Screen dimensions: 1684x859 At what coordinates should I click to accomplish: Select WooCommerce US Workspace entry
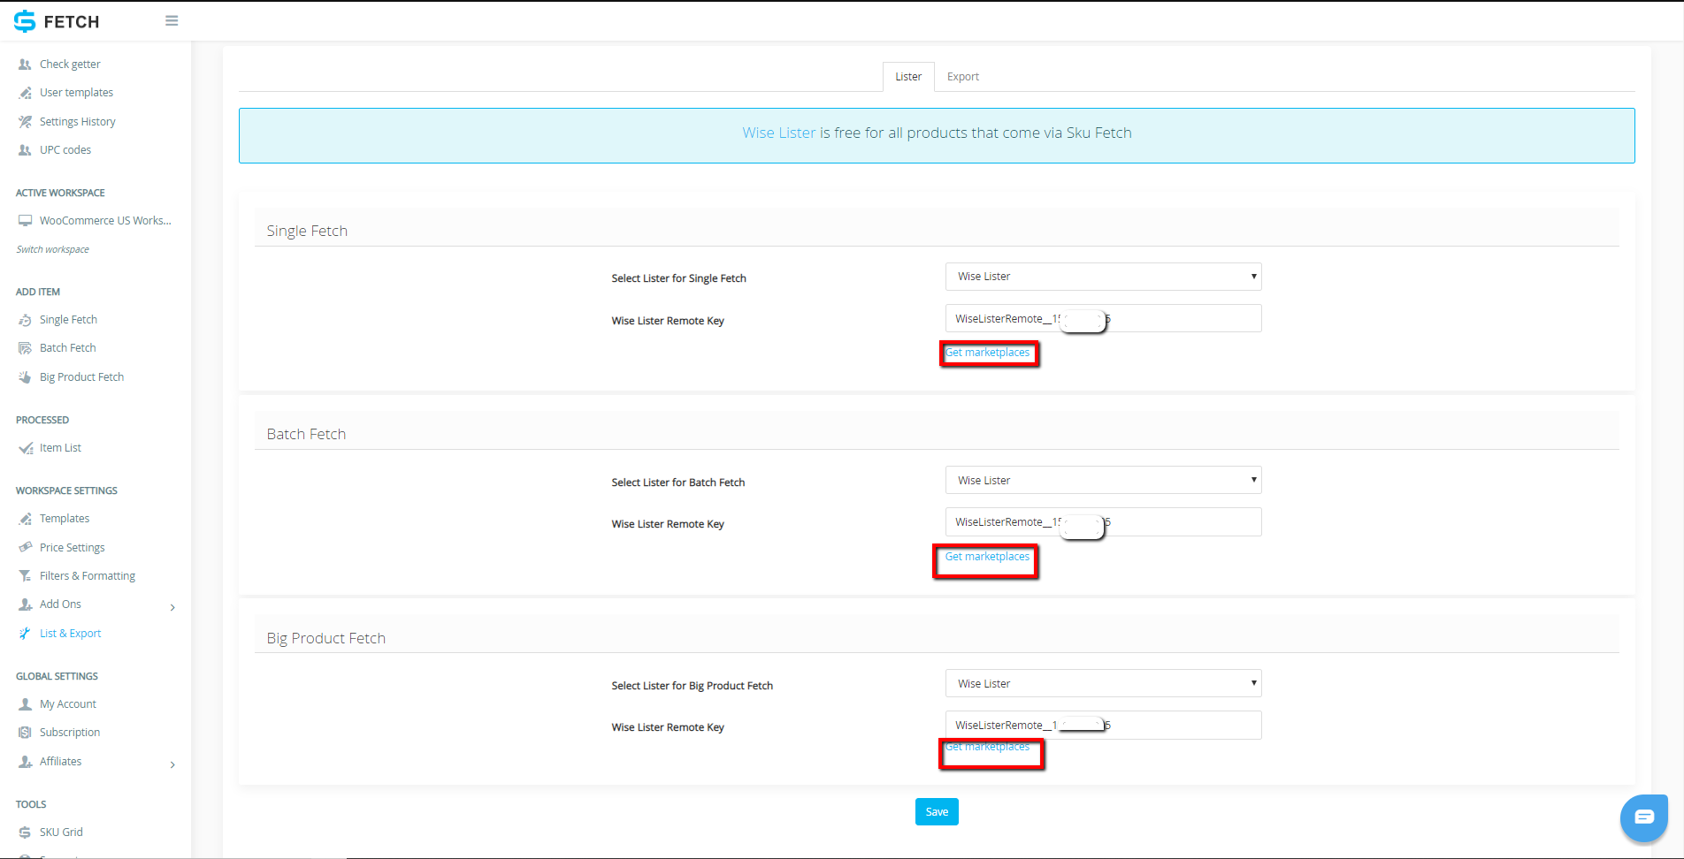point(105,221)
